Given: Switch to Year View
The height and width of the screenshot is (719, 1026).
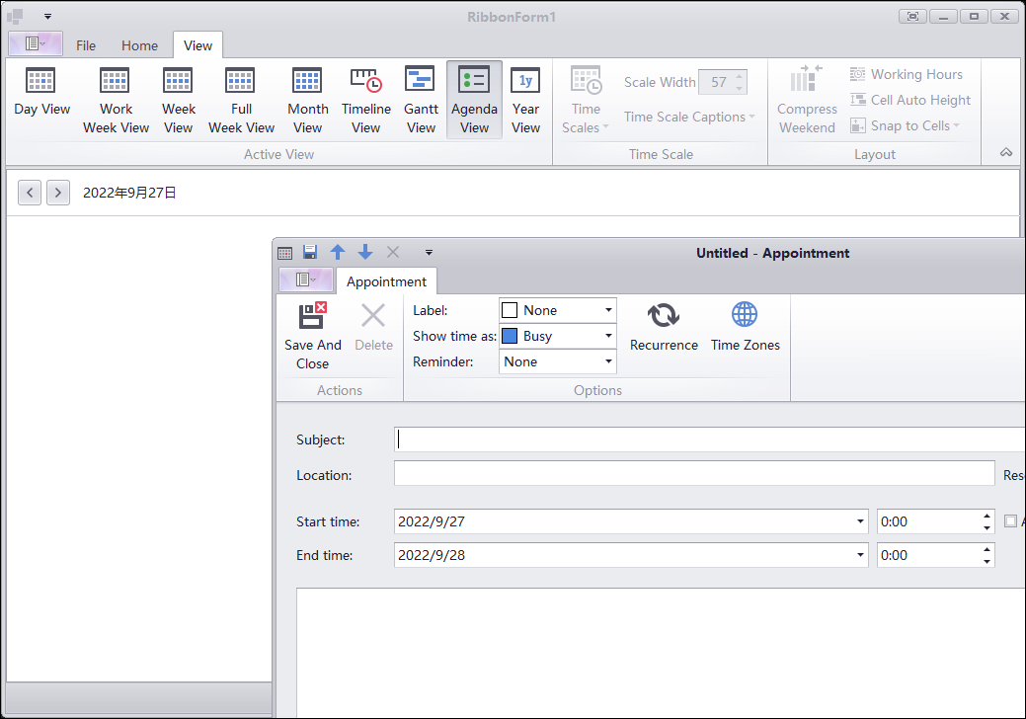Looking at the screenshot, I should (x=525, y=99).
